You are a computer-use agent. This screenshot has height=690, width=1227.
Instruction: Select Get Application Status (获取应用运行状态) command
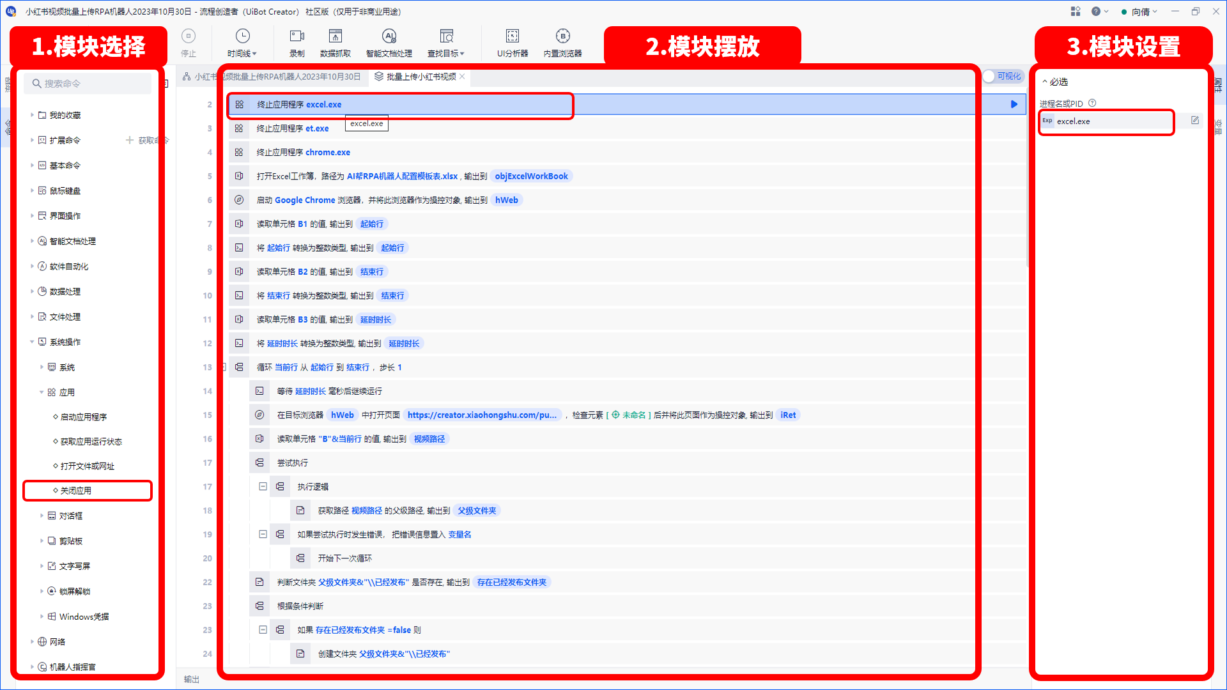point(91,441)
